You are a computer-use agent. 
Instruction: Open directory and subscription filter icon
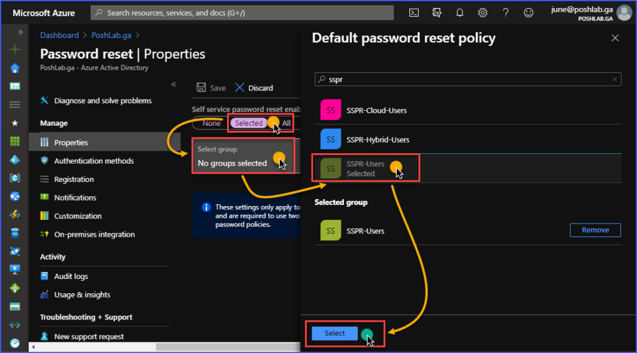tap(437, 12)
